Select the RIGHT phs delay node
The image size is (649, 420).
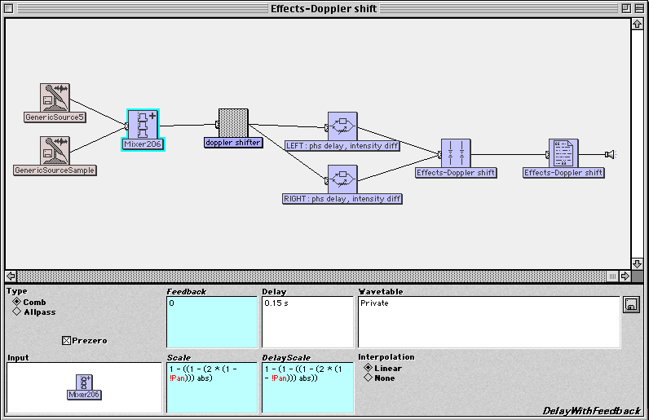pyautogui.click(x=342, y=179)
